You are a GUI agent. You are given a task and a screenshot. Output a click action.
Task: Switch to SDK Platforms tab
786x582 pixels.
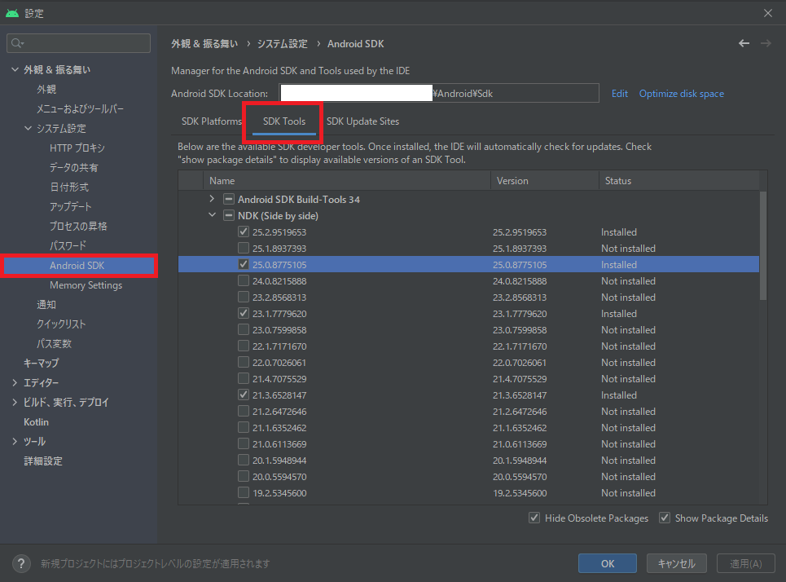point(211,121)
